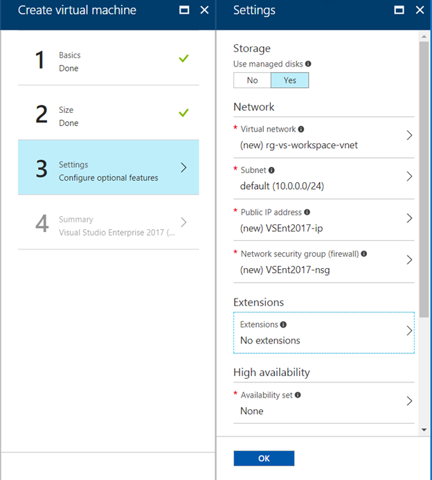Select Yes for managed disks
The width and height of the screenshot is (432, 480).
(289, 80)
